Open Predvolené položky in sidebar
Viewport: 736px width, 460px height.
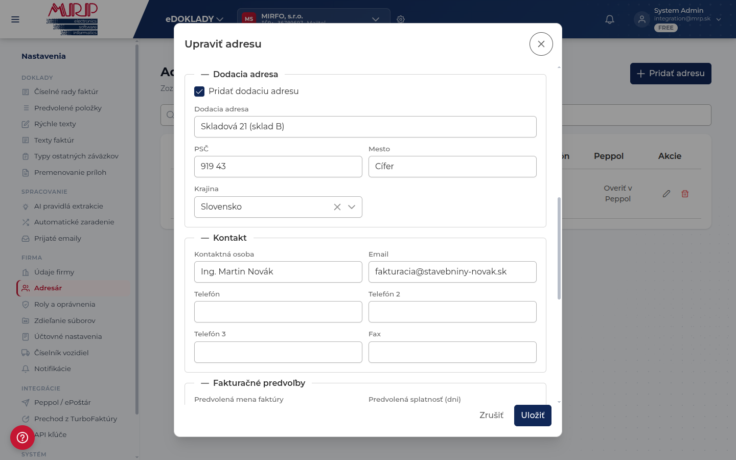(x=67, y=108)
